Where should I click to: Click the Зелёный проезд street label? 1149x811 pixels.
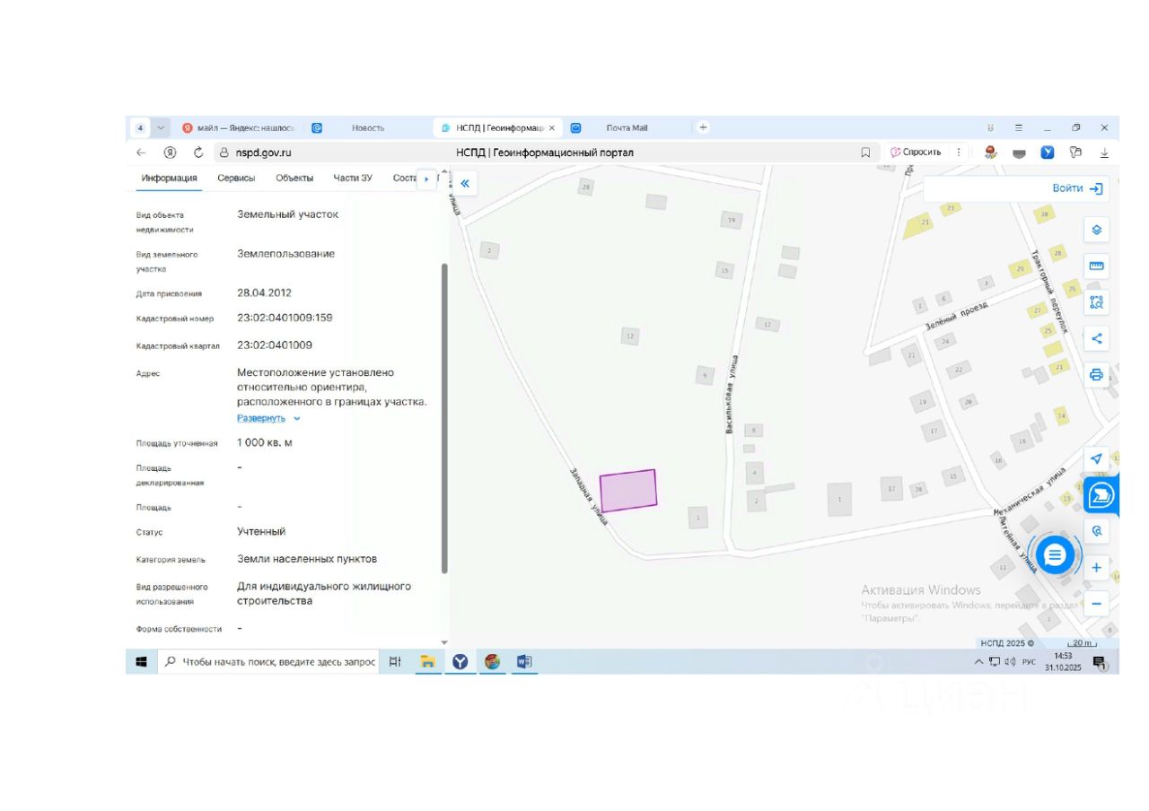tap(956, 317)
